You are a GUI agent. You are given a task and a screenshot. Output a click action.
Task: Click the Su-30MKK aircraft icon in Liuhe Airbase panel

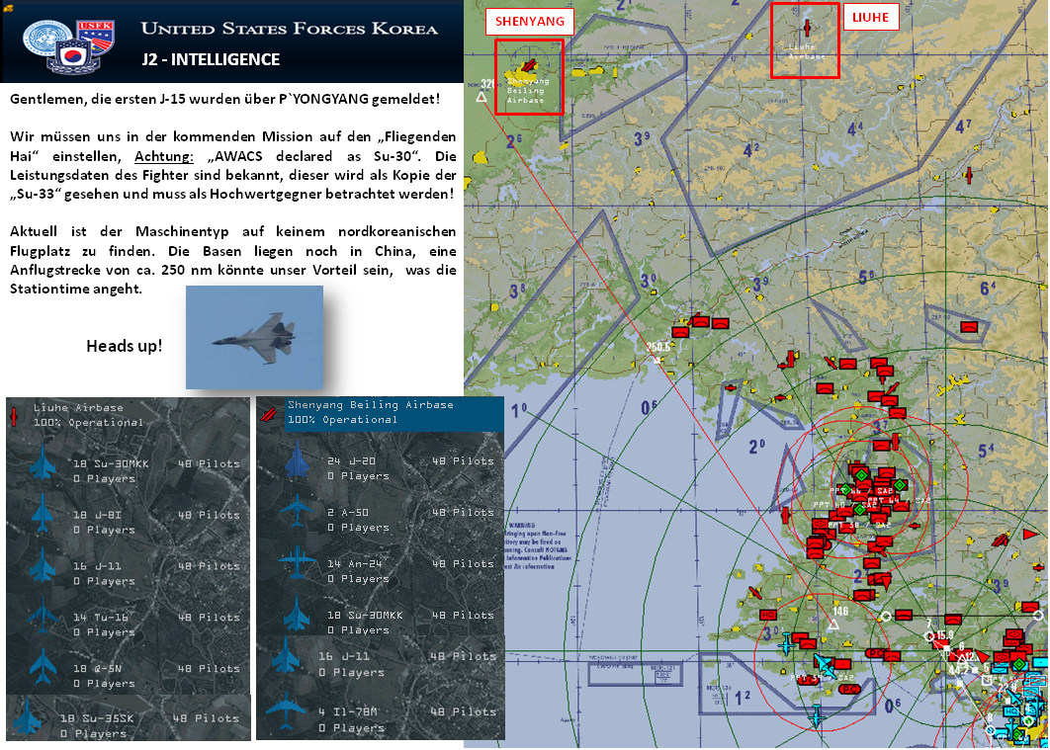coord(43,463)
